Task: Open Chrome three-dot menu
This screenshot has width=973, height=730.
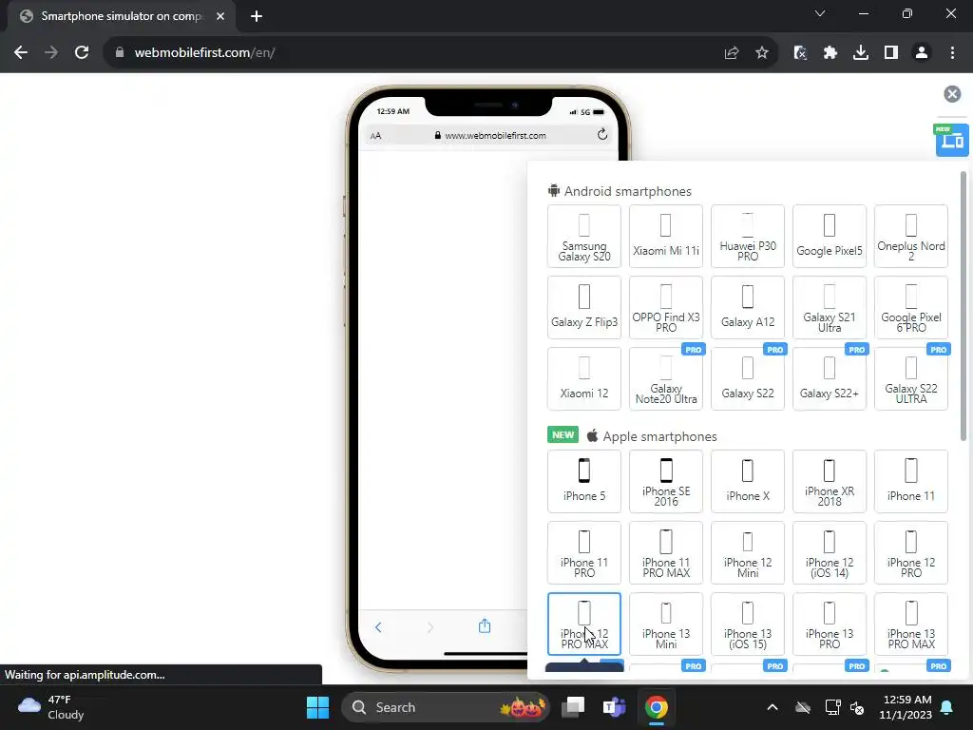Action: tap(952, 53)
